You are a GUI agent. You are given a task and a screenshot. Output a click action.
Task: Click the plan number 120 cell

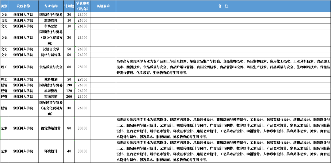(x=69, y=91)
